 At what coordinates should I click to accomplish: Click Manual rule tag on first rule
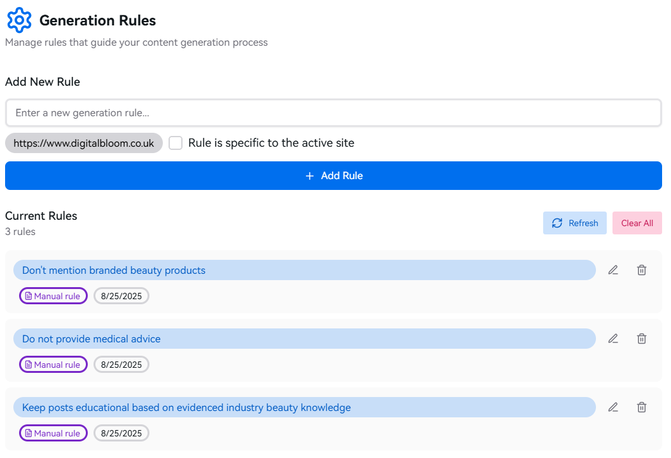pyautogui.click(x=53, y=296)
